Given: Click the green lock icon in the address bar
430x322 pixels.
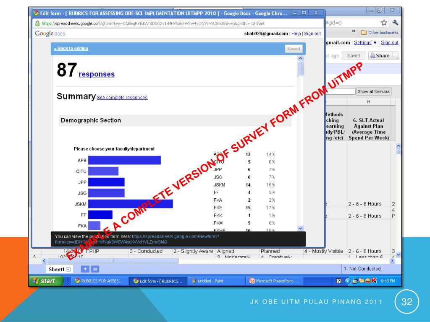Looking at the screenshot, I should tap(37, 23).
